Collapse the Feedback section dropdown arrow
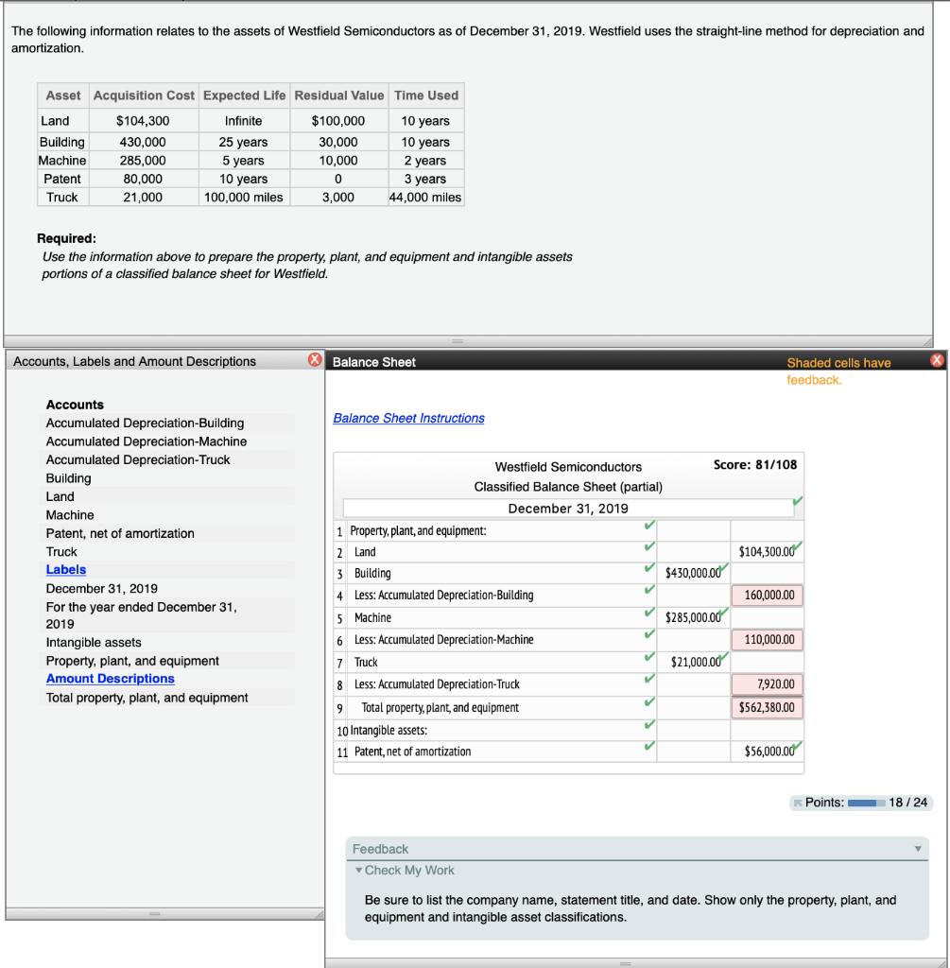The image size is (950, 968). coord(918,849)
